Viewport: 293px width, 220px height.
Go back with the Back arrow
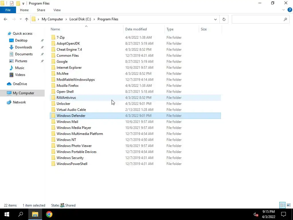coord(5,19)
